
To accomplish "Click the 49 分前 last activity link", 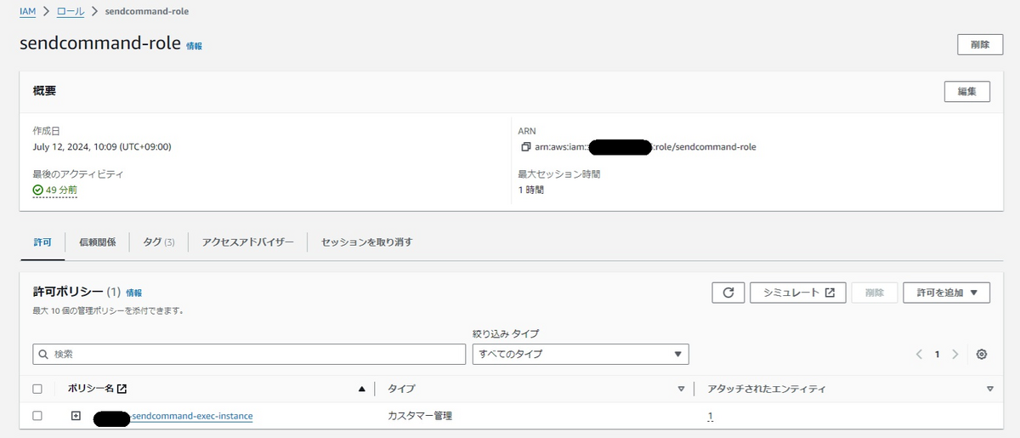I will pos(61,191).
